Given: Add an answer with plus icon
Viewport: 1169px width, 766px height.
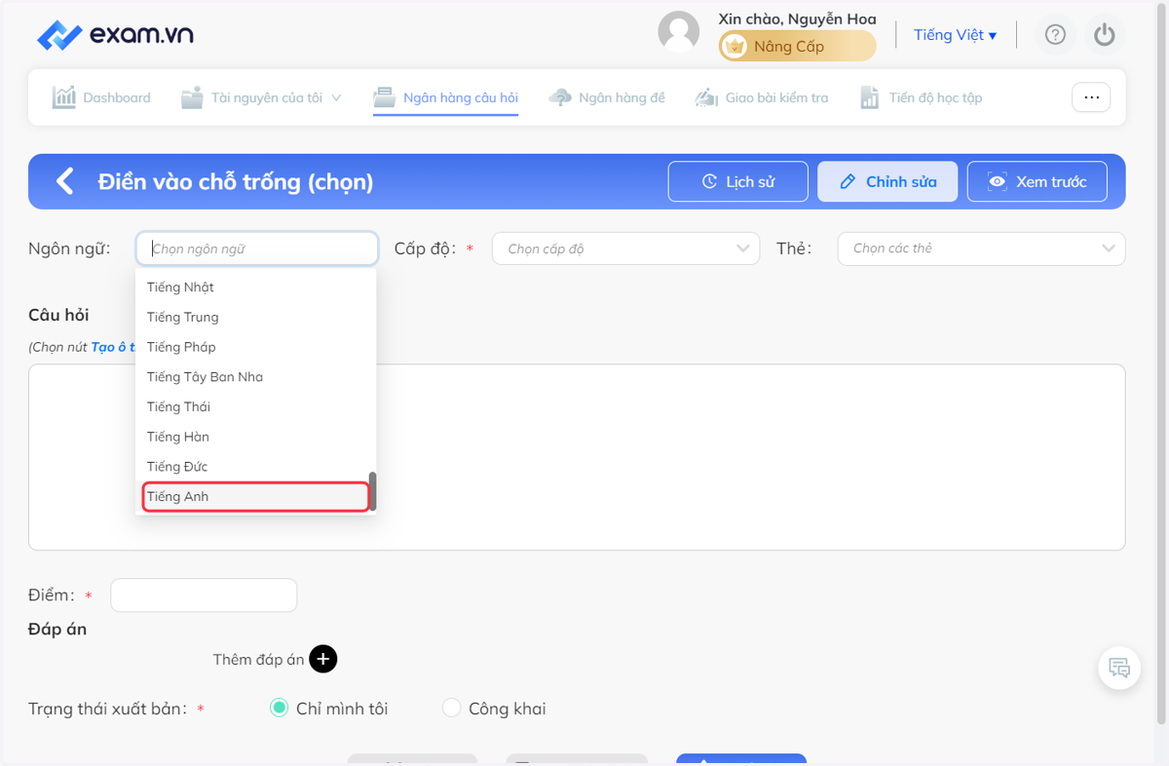Looking at the screenshot, I should [x=323, y=660].
